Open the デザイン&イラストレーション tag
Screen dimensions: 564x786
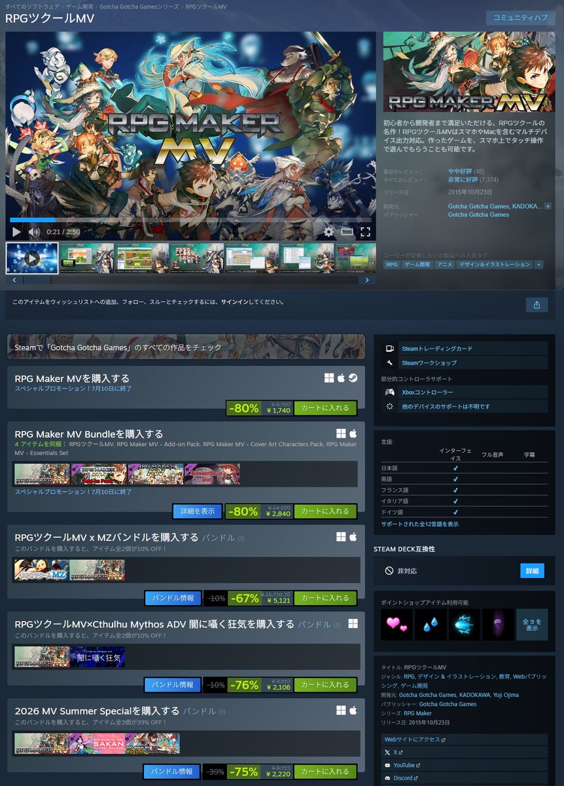pos(495,265)
